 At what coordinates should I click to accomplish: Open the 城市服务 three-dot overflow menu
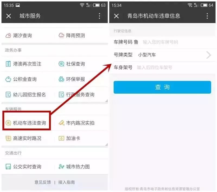[99, 16]
